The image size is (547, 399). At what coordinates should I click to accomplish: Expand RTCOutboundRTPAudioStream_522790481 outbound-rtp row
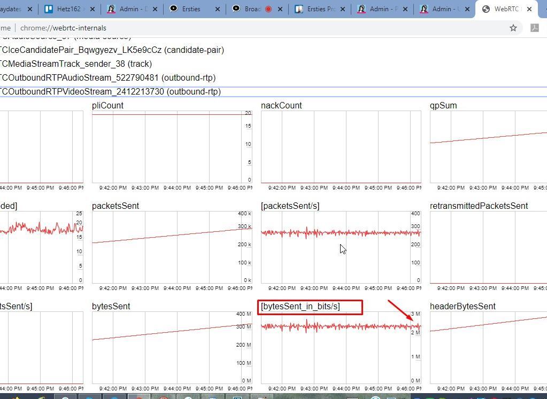tap(107, 78)
